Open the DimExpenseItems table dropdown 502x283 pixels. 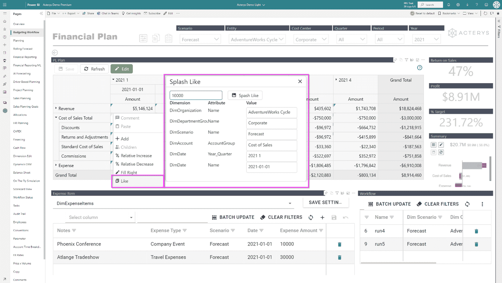[x=290, y=203]
